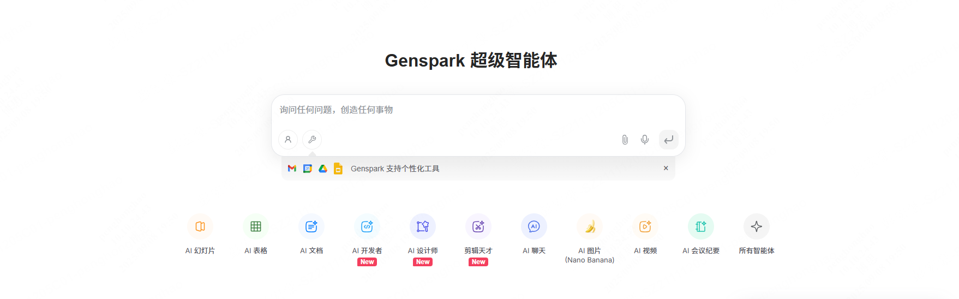Click the Gmail icon in the tools banner
Image resolution: width=959 pixels, height=299 pixels.
(x=292, y=169)
